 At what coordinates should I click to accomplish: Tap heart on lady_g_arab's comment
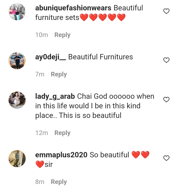pyautogui.click(x=166, y=100)
